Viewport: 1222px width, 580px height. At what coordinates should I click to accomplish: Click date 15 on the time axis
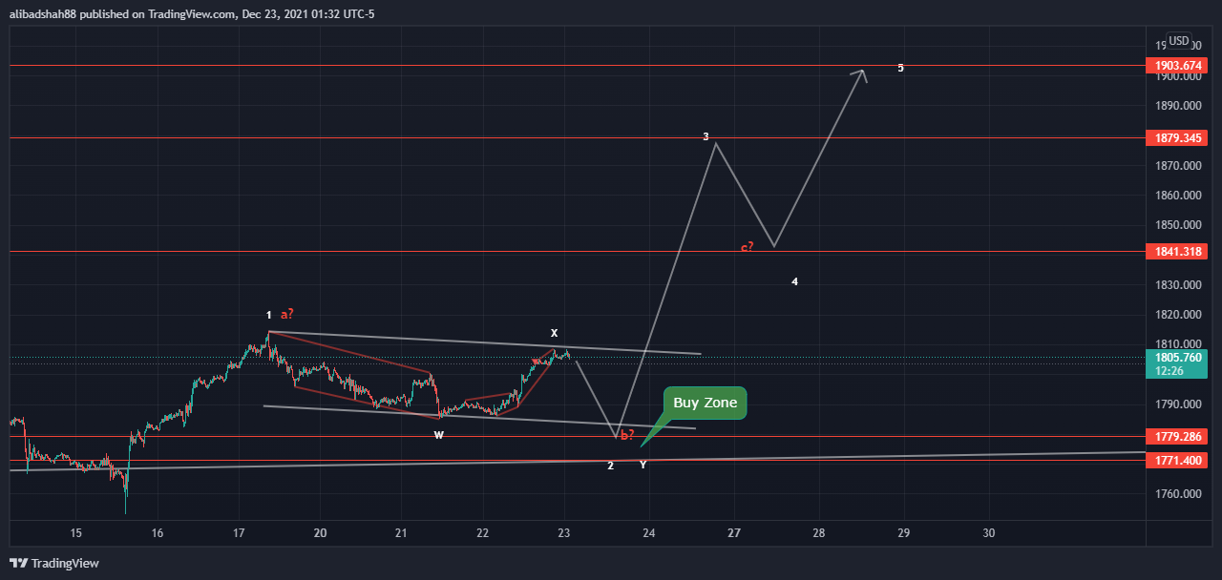click(x=76, y=532)
